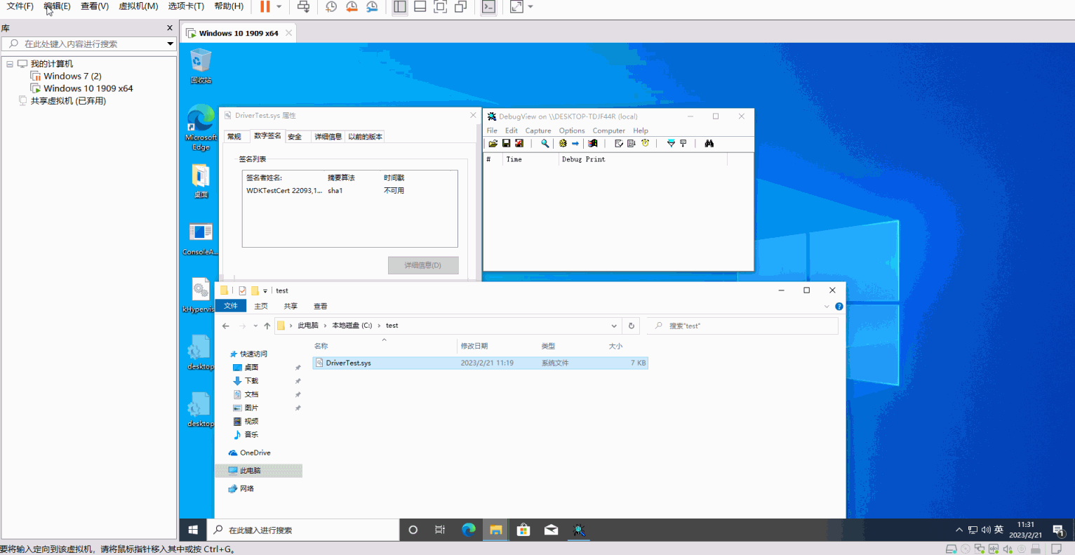Open Explorer help question mark icon
Image resolution: width=1075 pixels, height=555 pixels.
839,306
